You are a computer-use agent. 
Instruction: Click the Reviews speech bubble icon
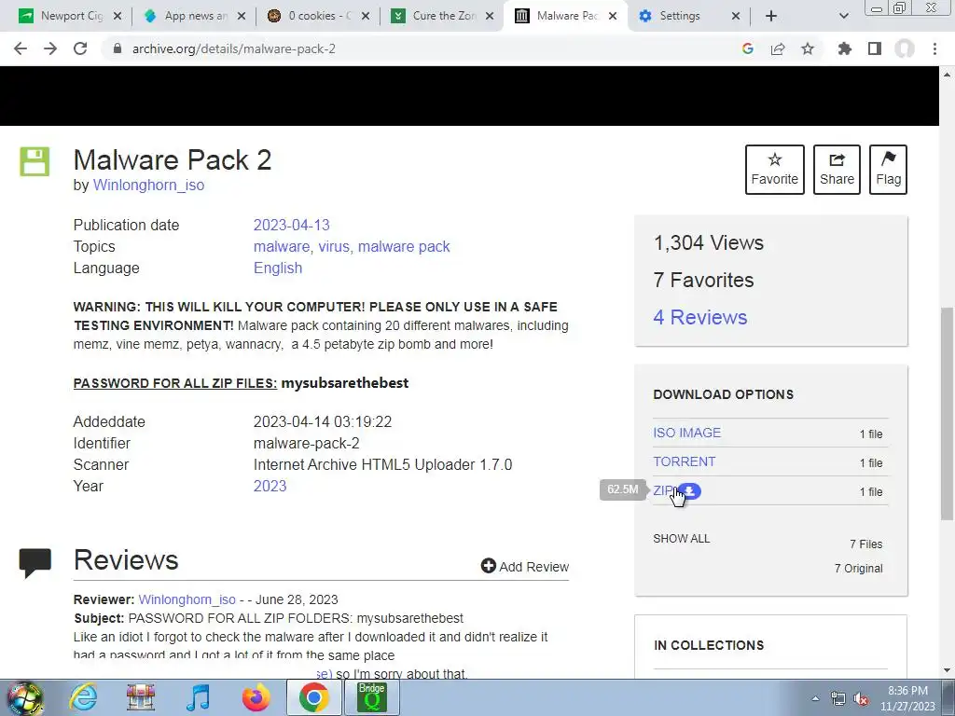[35, 562]
